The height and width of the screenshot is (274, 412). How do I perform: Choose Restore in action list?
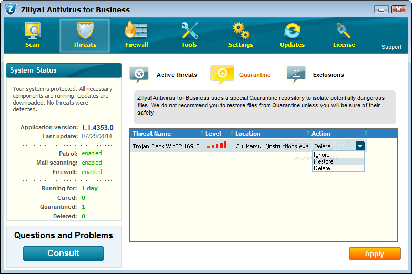pos(338,161)
